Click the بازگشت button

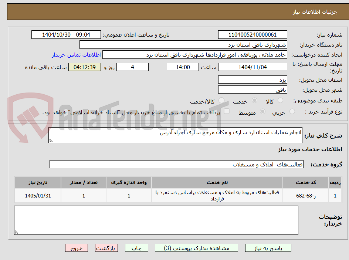[x=106, y=248]
